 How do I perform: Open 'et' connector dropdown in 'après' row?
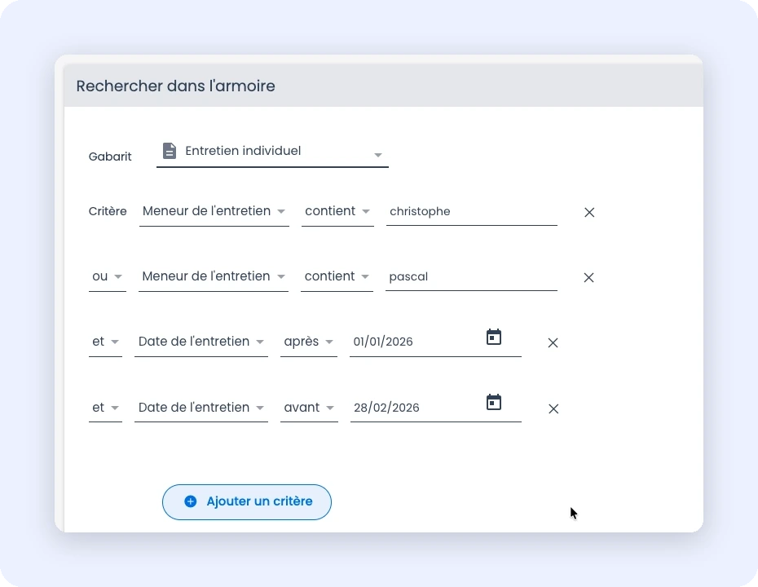point(105,342)
